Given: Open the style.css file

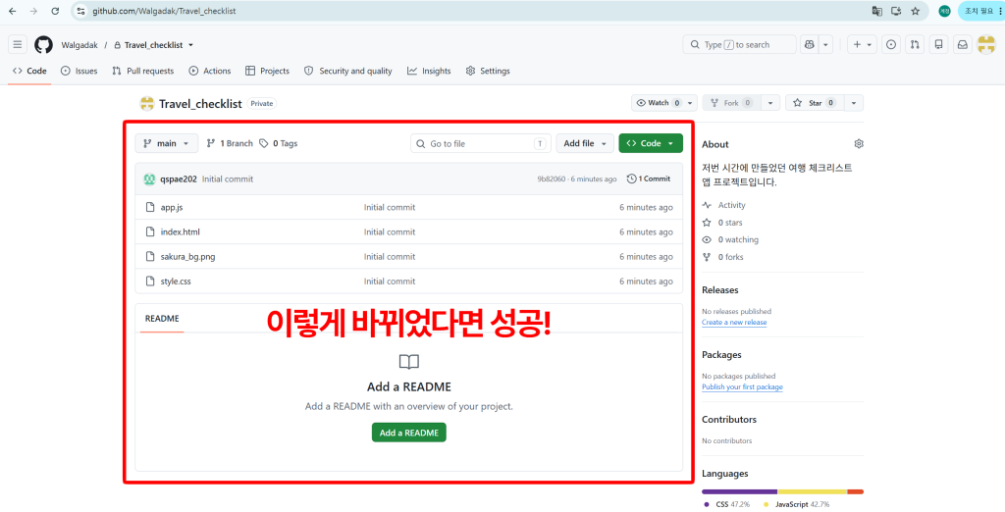Looking at the screenshot, I should pos(176,282).
